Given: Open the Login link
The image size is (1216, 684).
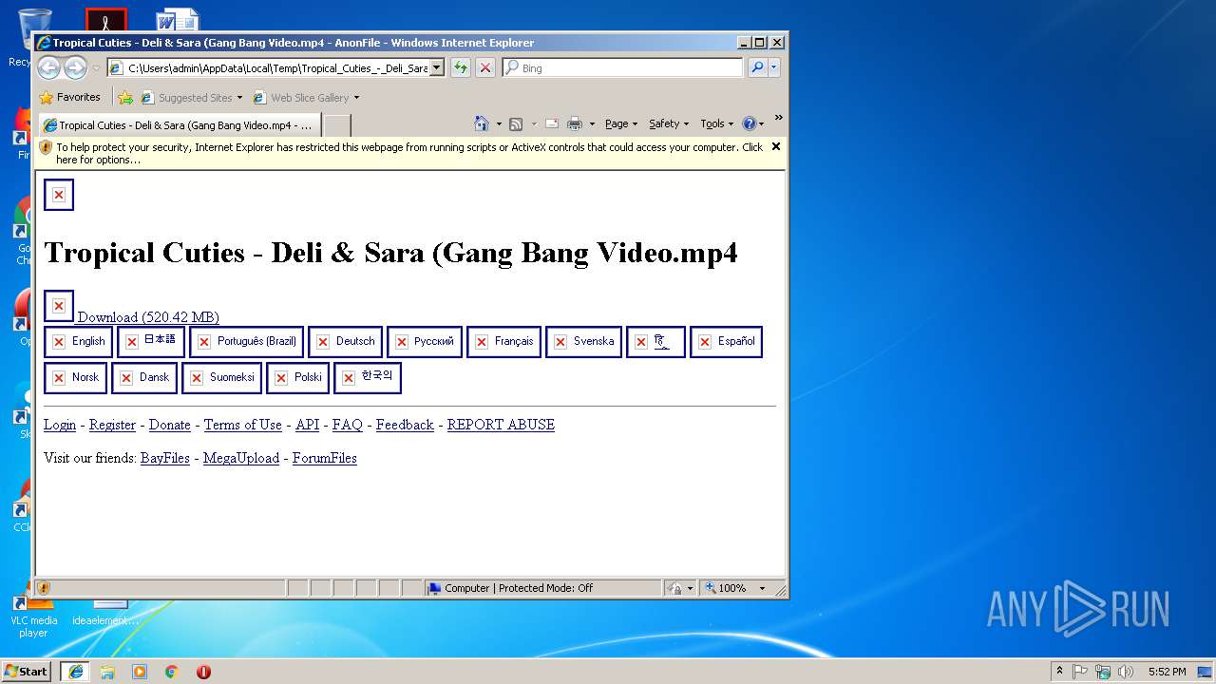Looking at the screenshot, I should coord(60,425).
